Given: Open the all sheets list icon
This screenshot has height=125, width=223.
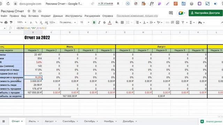Looking at the screenshot, I should point(3,121).
